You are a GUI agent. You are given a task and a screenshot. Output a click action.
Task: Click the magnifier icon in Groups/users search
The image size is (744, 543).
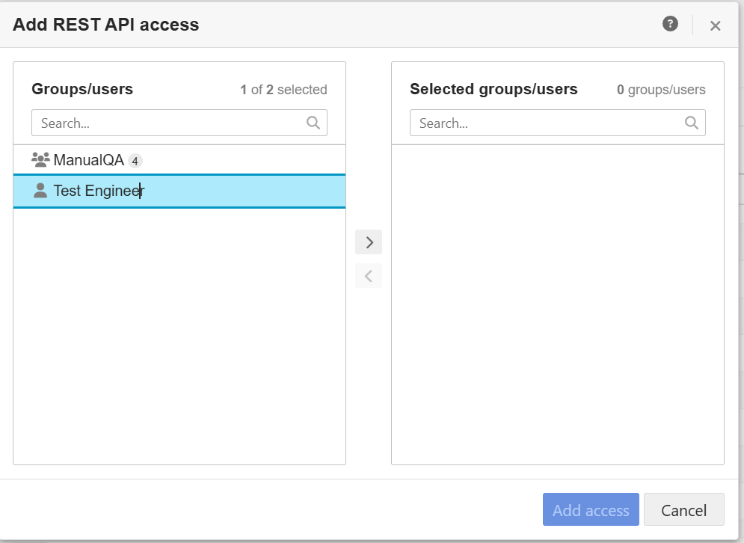click(313, 123)
